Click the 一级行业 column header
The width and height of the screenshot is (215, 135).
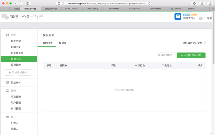pyautogui.click(x=140, y=65)
